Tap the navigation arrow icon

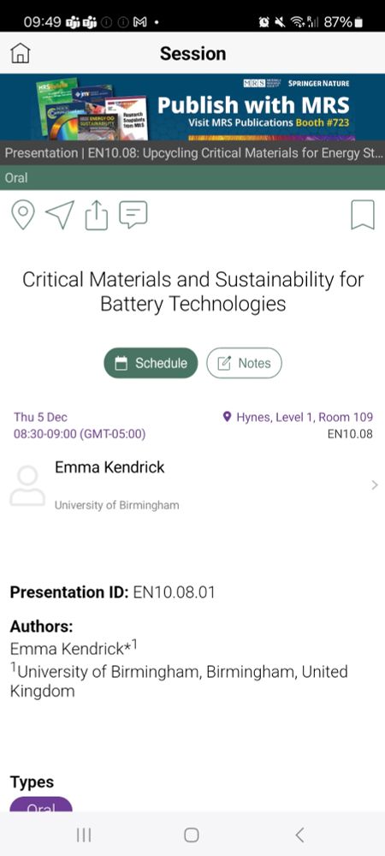(x=59, y=215)
